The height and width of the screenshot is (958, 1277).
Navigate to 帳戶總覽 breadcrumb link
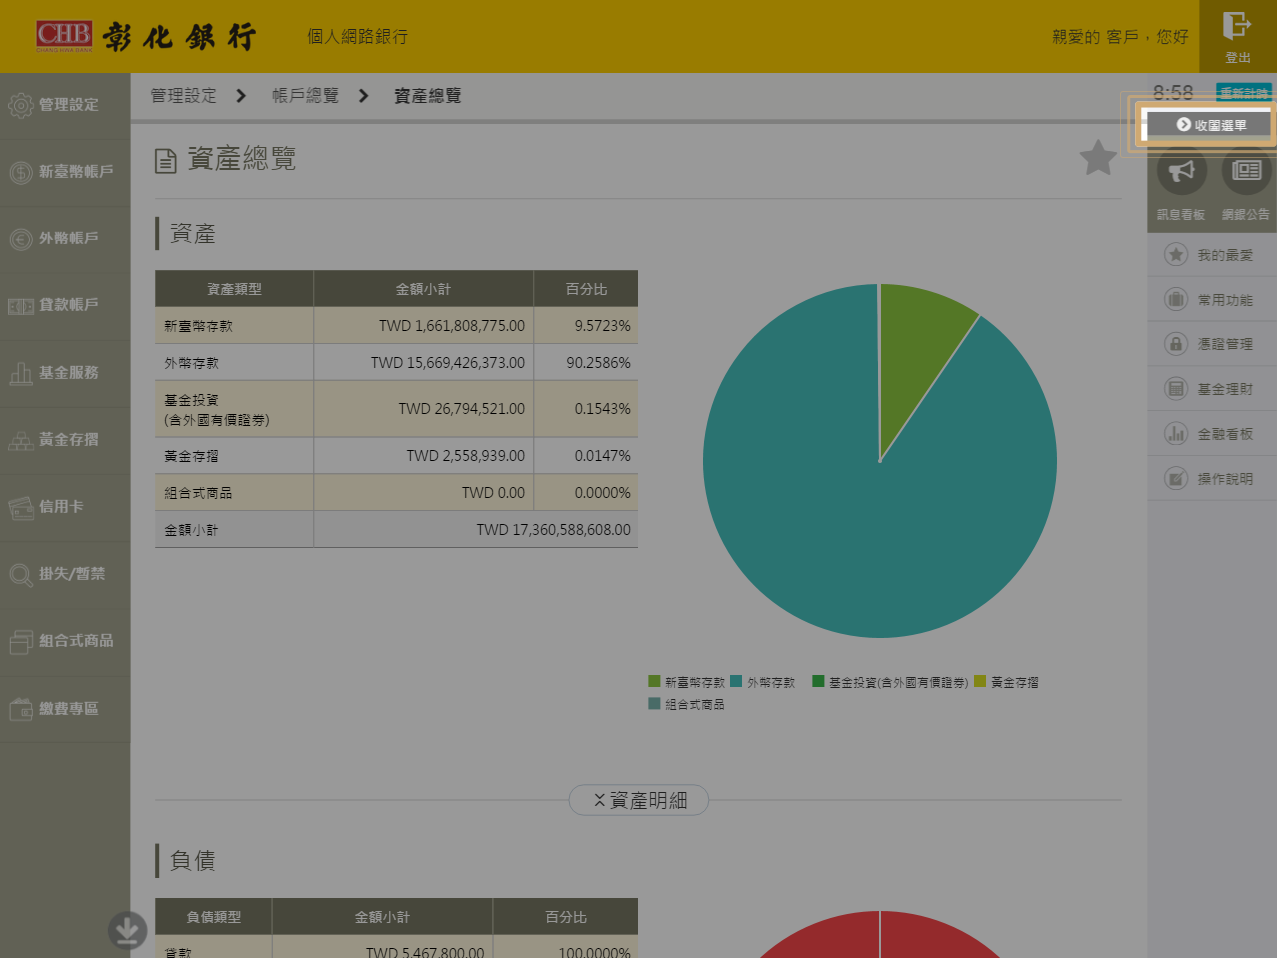(x=305, y=96)
